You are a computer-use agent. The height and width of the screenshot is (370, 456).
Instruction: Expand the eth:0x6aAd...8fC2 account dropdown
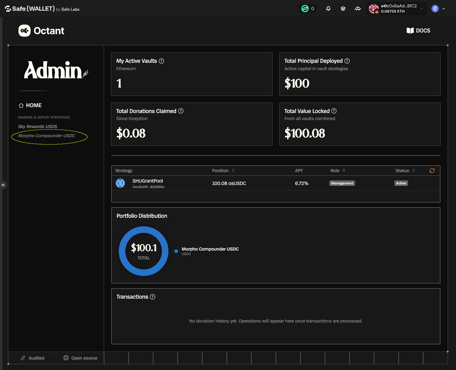[x=422, y=9]
